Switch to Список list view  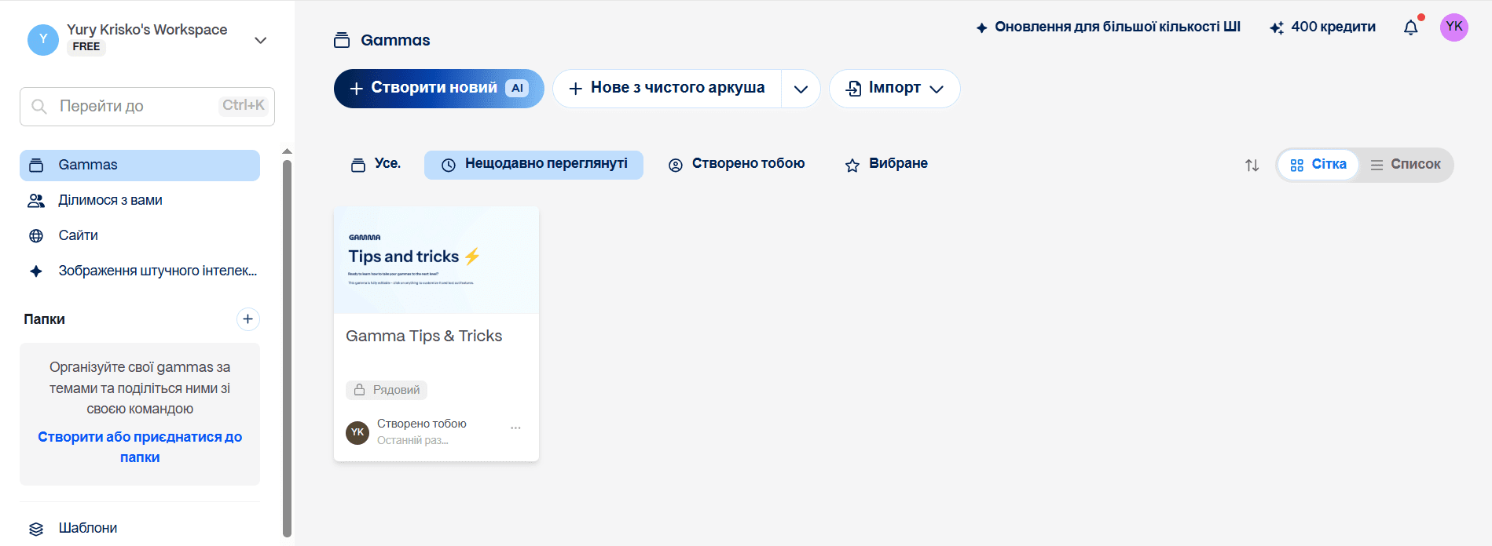[1406, 165]
